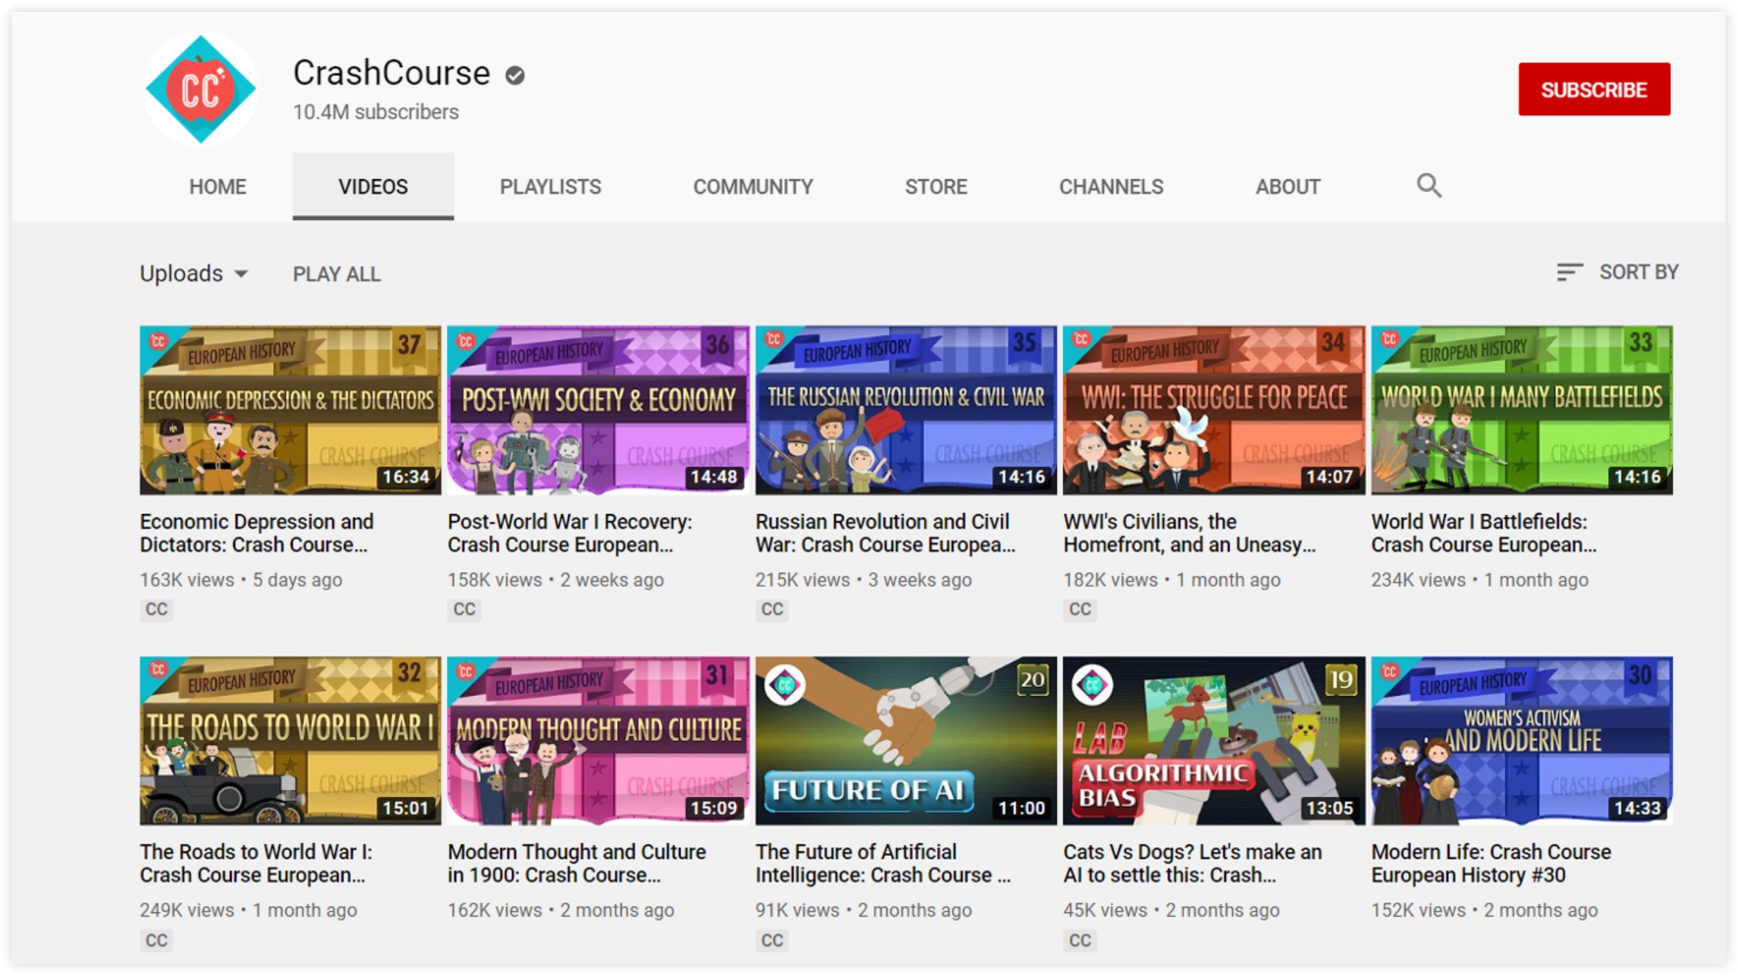Open the CrashCourse channel name link

pos(391,74)
